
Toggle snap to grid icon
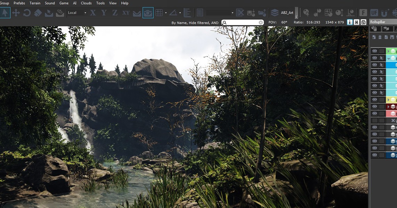(159, 12)
